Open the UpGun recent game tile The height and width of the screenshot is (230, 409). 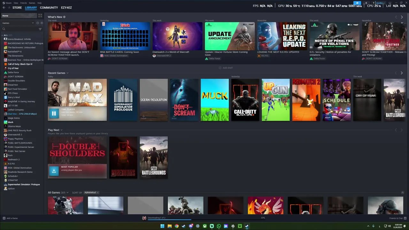[x=276, y=100]
